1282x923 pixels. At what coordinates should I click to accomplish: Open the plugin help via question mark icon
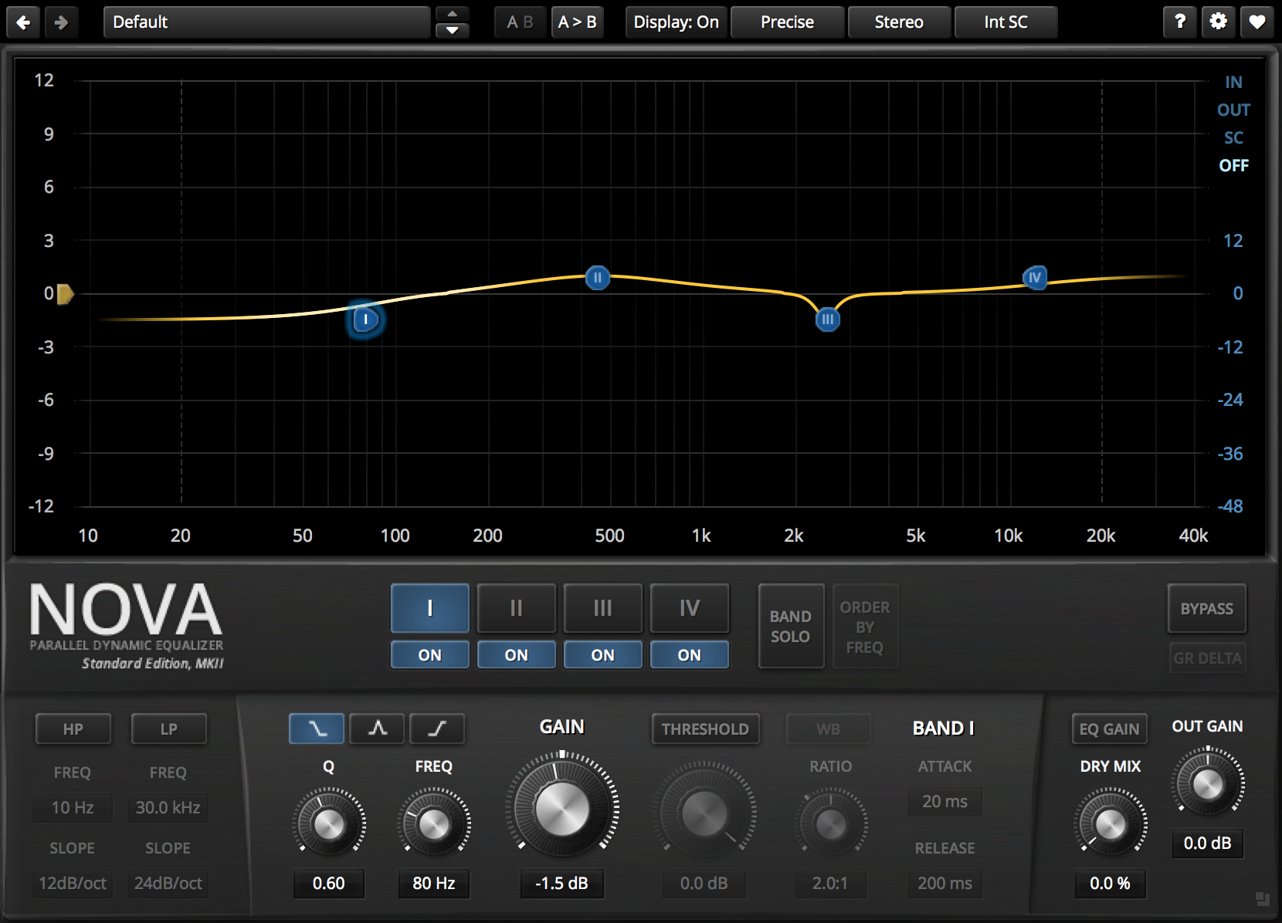pos(1179,22)
